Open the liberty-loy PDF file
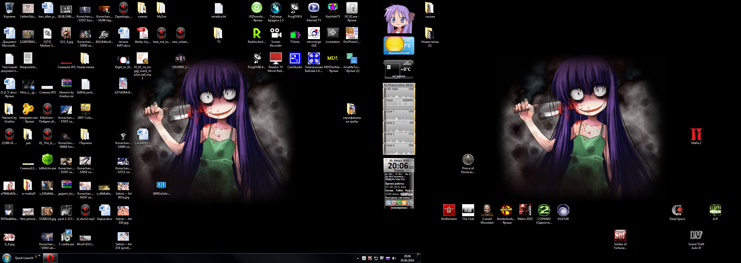741x263 pixels. pyautogui.click(x=142, y=35)
